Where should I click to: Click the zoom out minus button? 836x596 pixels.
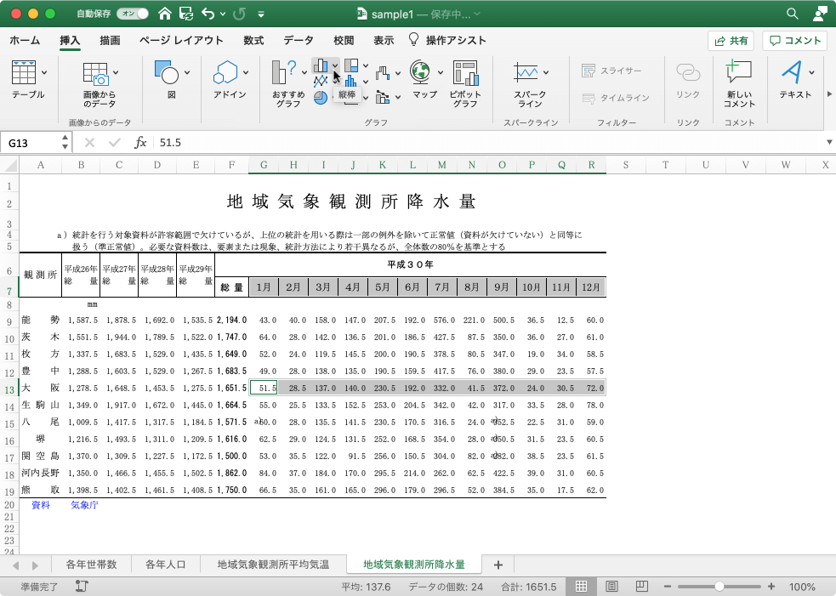click(668, 587)
